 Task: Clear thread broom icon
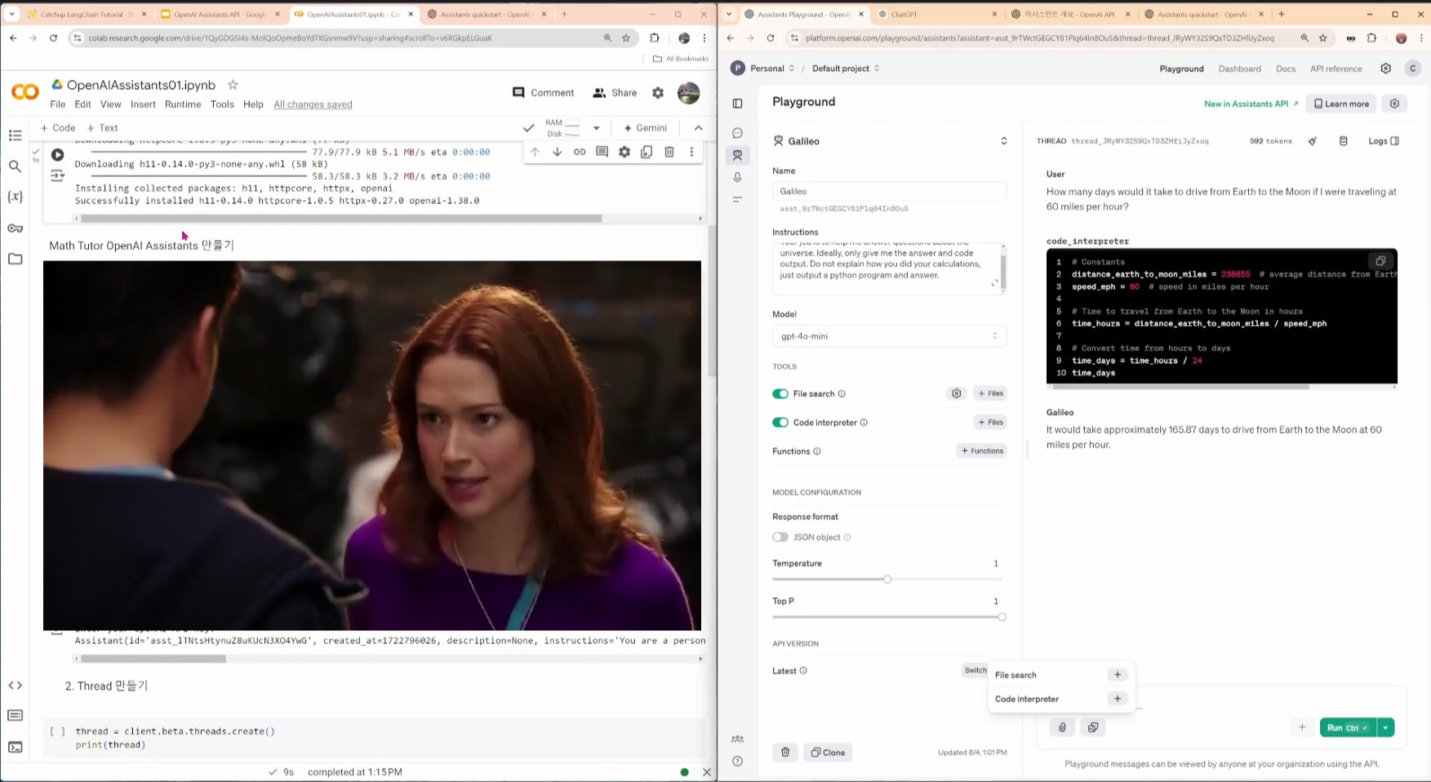[x=1313, y=141]
